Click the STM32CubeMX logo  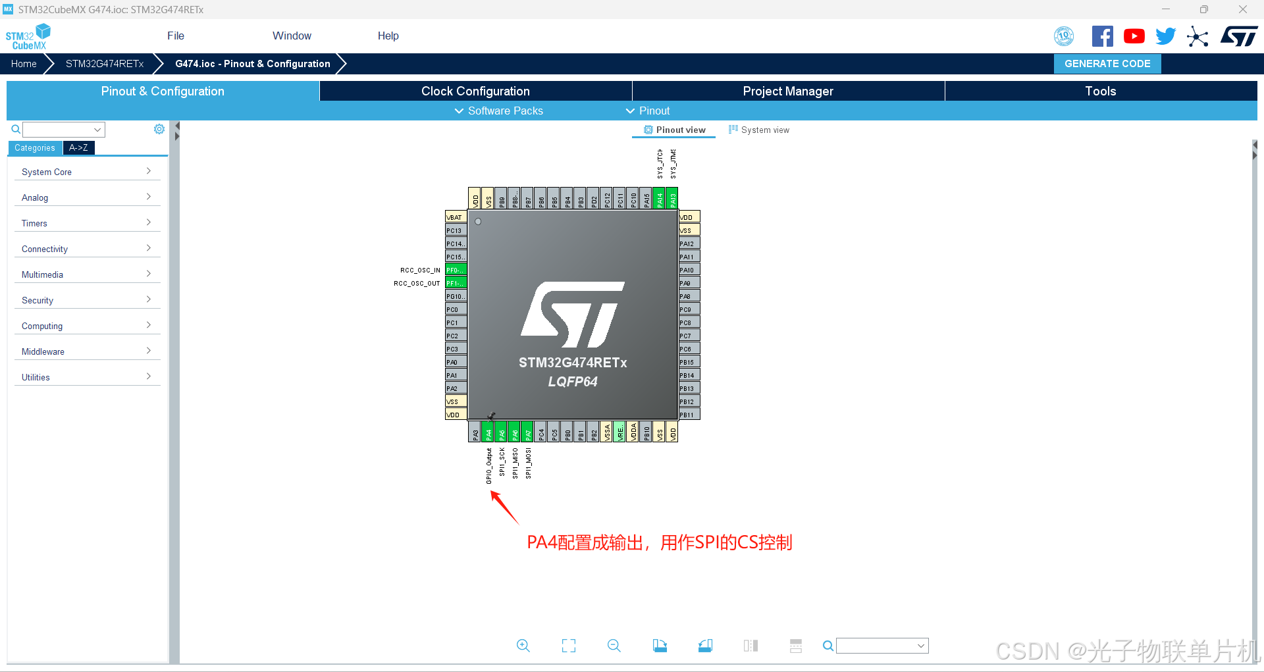28,36
